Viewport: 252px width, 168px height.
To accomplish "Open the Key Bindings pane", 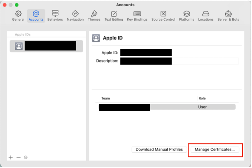I will coord(137,15).
